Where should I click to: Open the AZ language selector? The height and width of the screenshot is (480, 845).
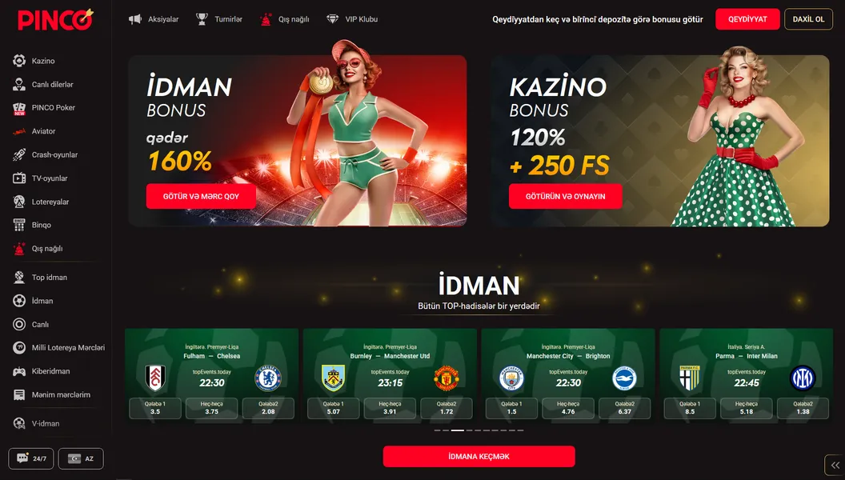click(81, 458)
